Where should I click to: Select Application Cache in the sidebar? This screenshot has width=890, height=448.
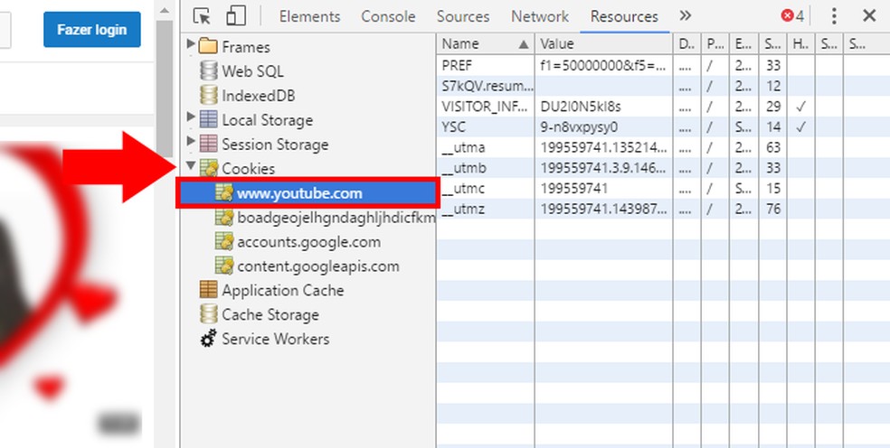[x=282, y=291]
